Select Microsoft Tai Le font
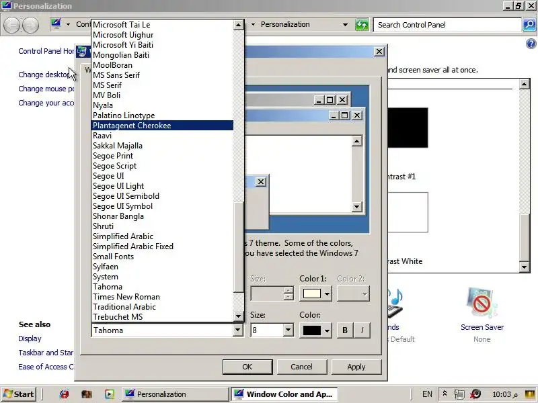Viewport: 538px width, 403px height. click(x=163, y=25)
